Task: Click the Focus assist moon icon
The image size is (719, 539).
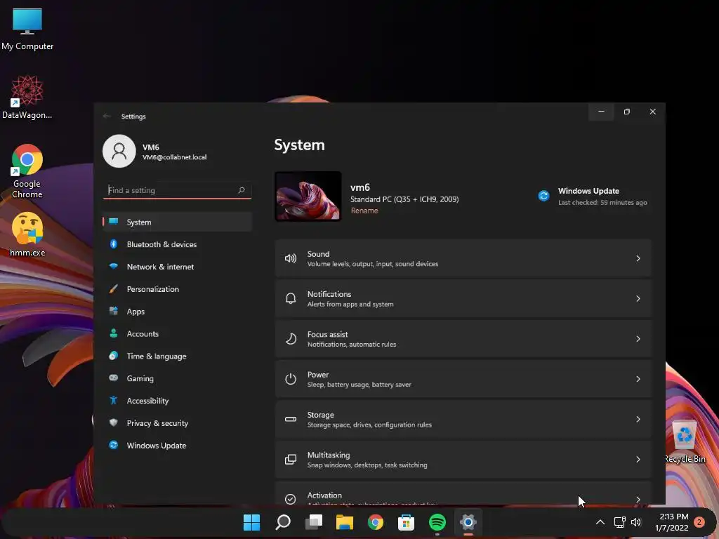Action: pos(291,339)
